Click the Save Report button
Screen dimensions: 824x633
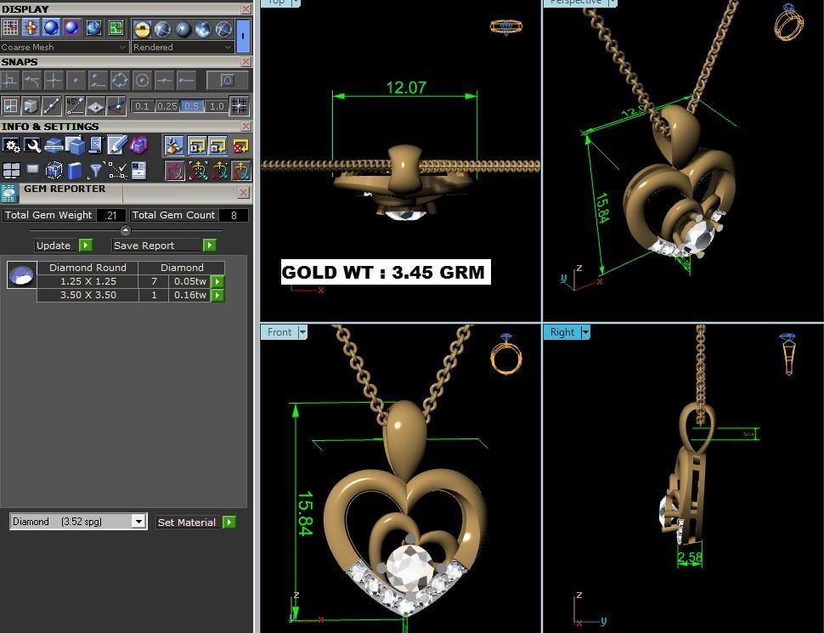pyautogui.click(x=164, y=246)
